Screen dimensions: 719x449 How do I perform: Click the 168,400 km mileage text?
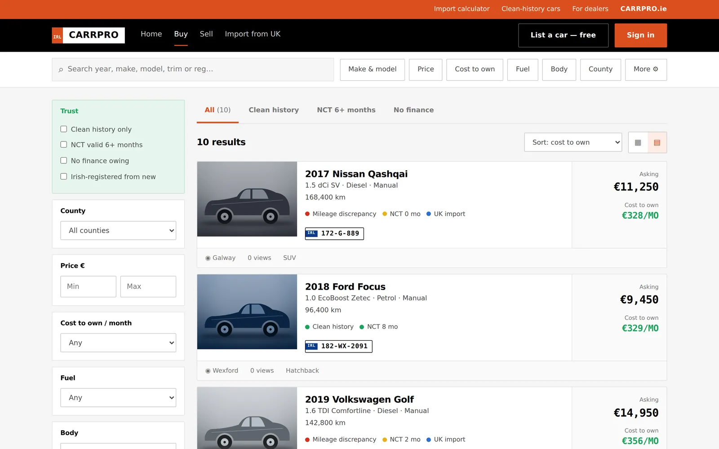pos(325,198)
